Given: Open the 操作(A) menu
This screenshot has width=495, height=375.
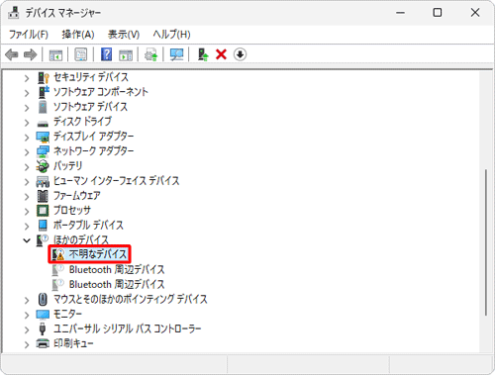Looking at the screenshot, I should 78,35.
